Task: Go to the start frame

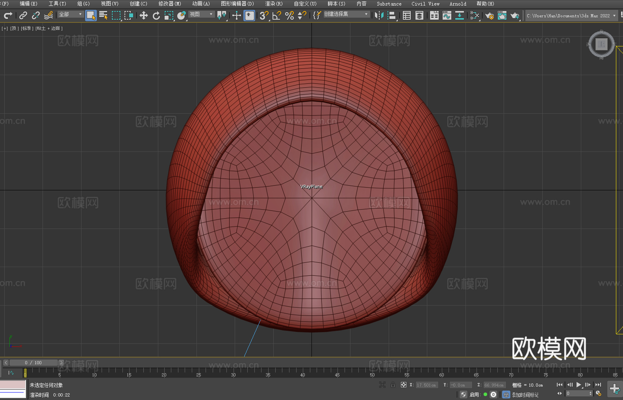Action: pyautogui.click(x=560, y=385)
